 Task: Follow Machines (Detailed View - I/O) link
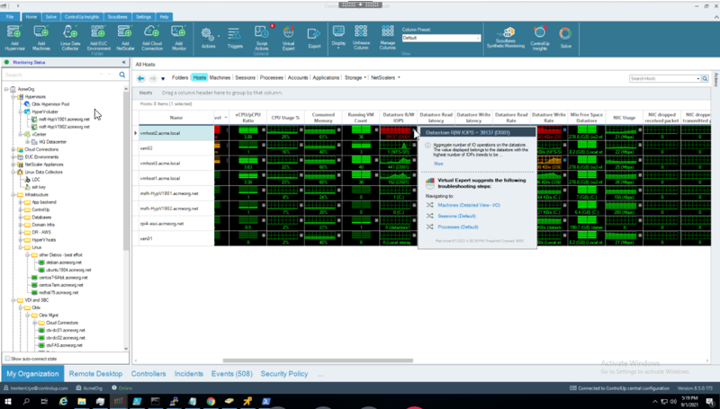point(469,205)
